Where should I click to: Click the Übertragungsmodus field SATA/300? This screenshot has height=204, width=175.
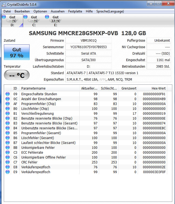coord(89,60)
